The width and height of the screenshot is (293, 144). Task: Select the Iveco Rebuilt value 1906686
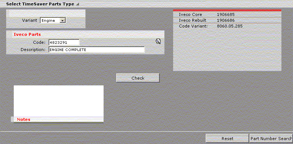[226, 20]
